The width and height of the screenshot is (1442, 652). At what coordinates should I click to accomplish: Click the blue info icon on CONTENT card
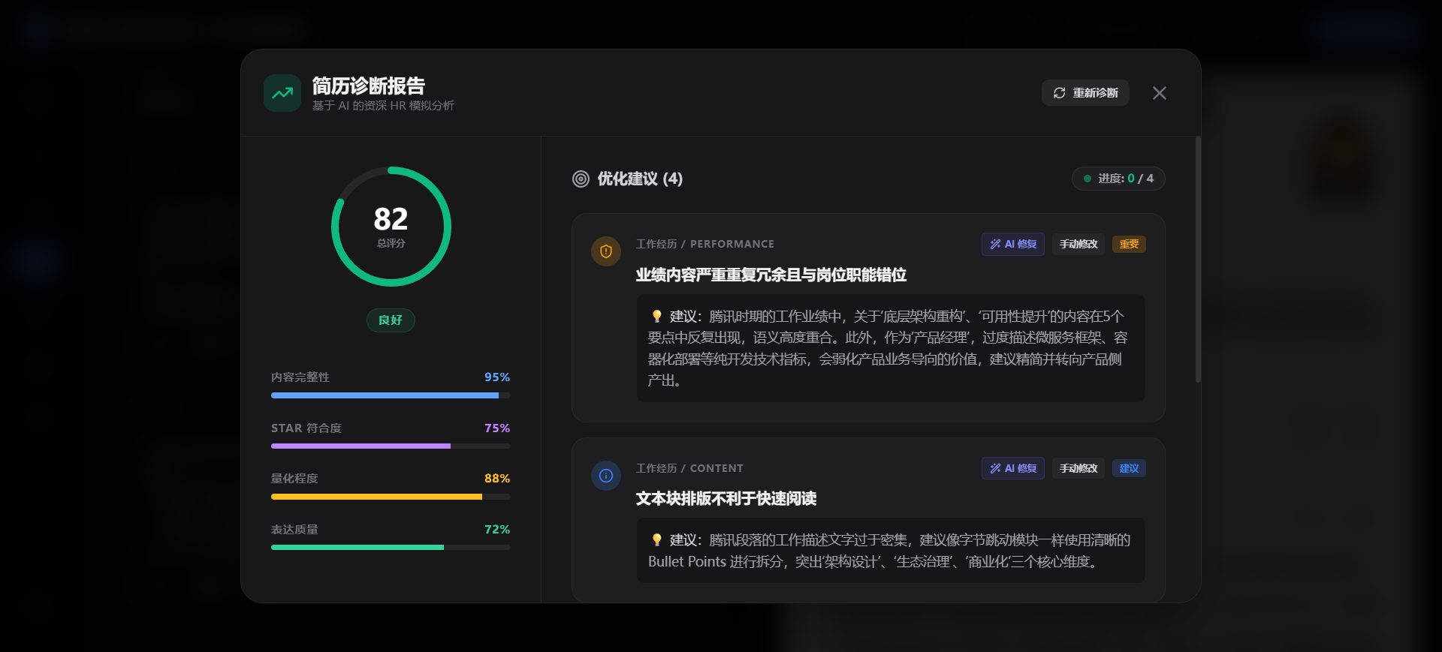click(x=606, y=476)
